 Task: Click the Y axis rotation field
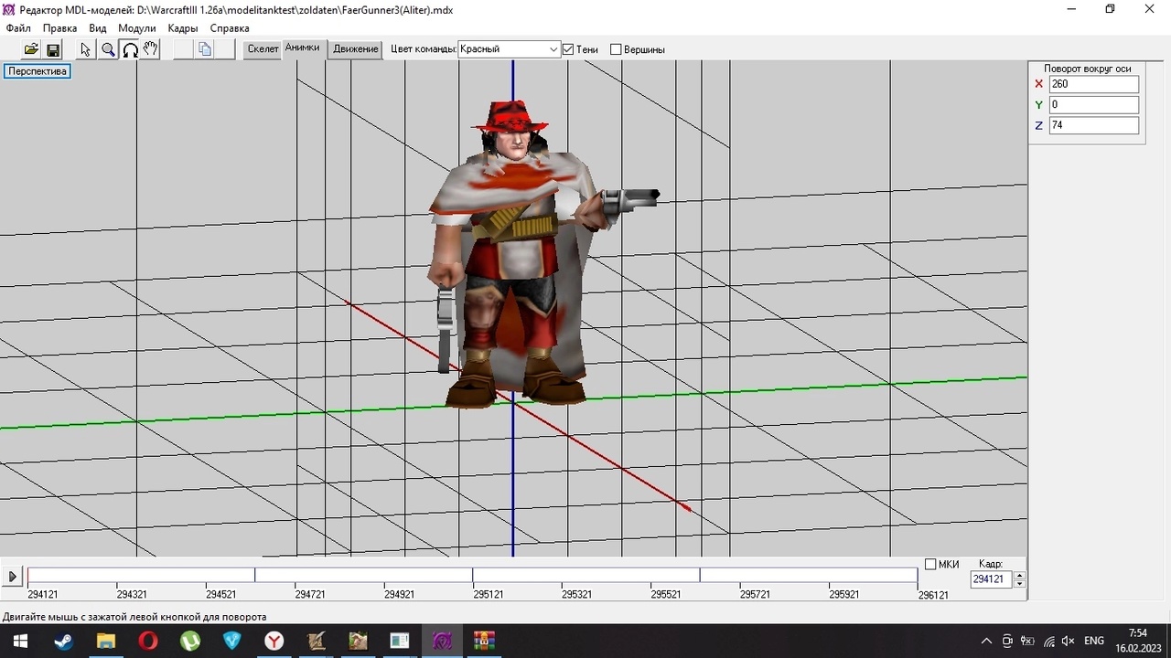click(1094, 105)
